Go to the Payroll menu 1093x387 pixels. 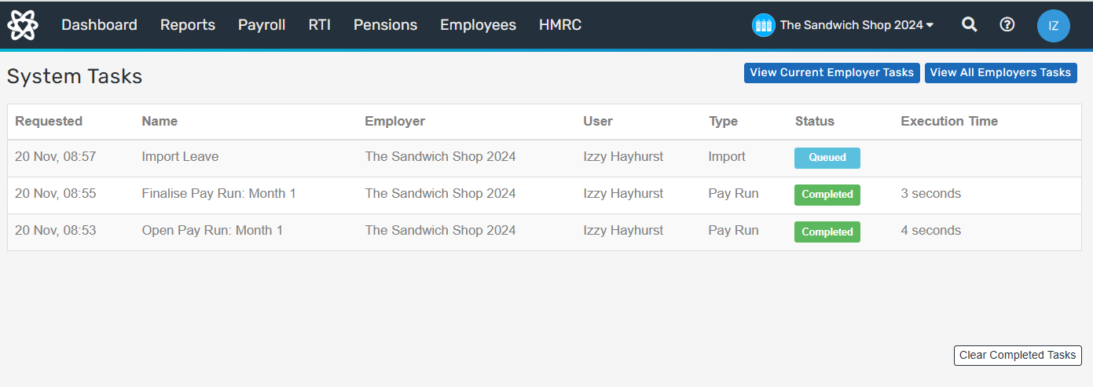pos(262,25)
